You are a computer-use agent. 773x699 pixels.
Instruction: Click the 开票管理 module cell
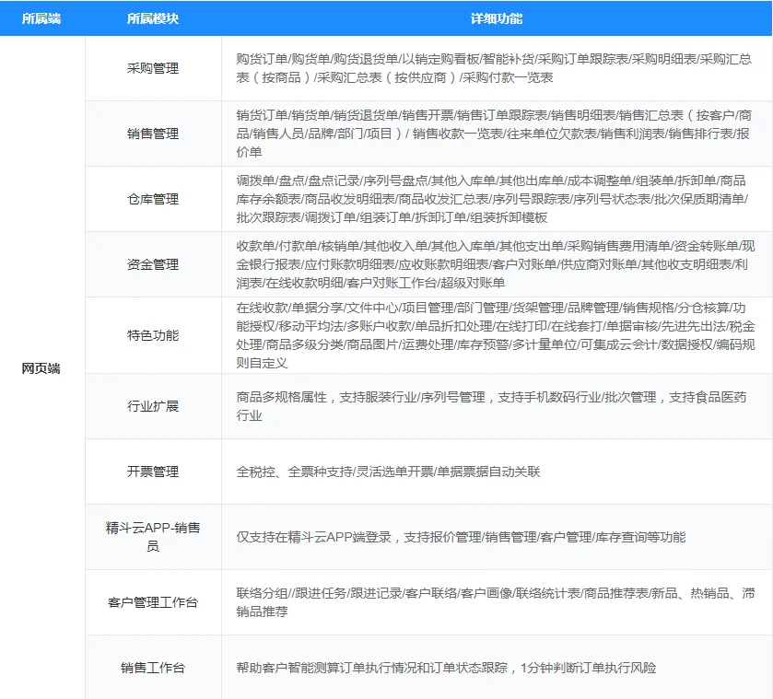pyautogui.click(x=153, y=471)
